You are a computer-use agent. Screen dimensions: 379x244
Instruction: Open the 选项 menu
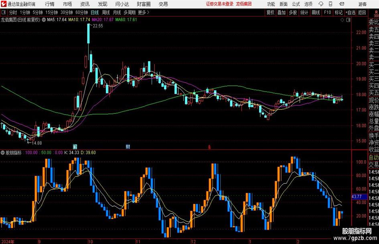click(x=308, y=4)
